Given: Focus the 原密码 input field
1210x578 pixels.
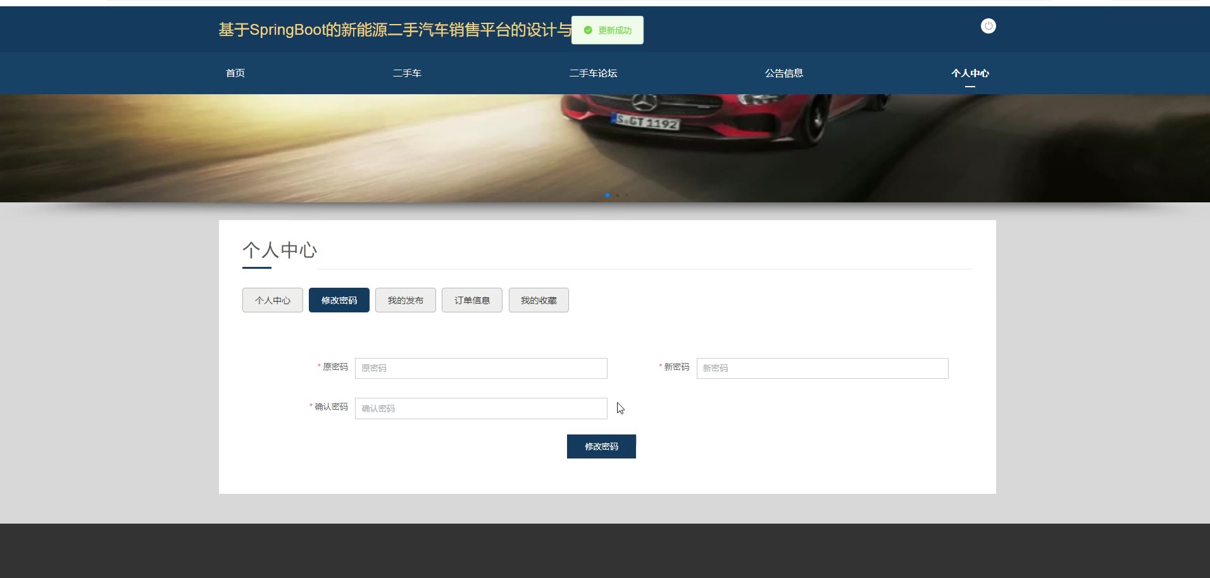Looking at the screenshot, I should [481, 368].
